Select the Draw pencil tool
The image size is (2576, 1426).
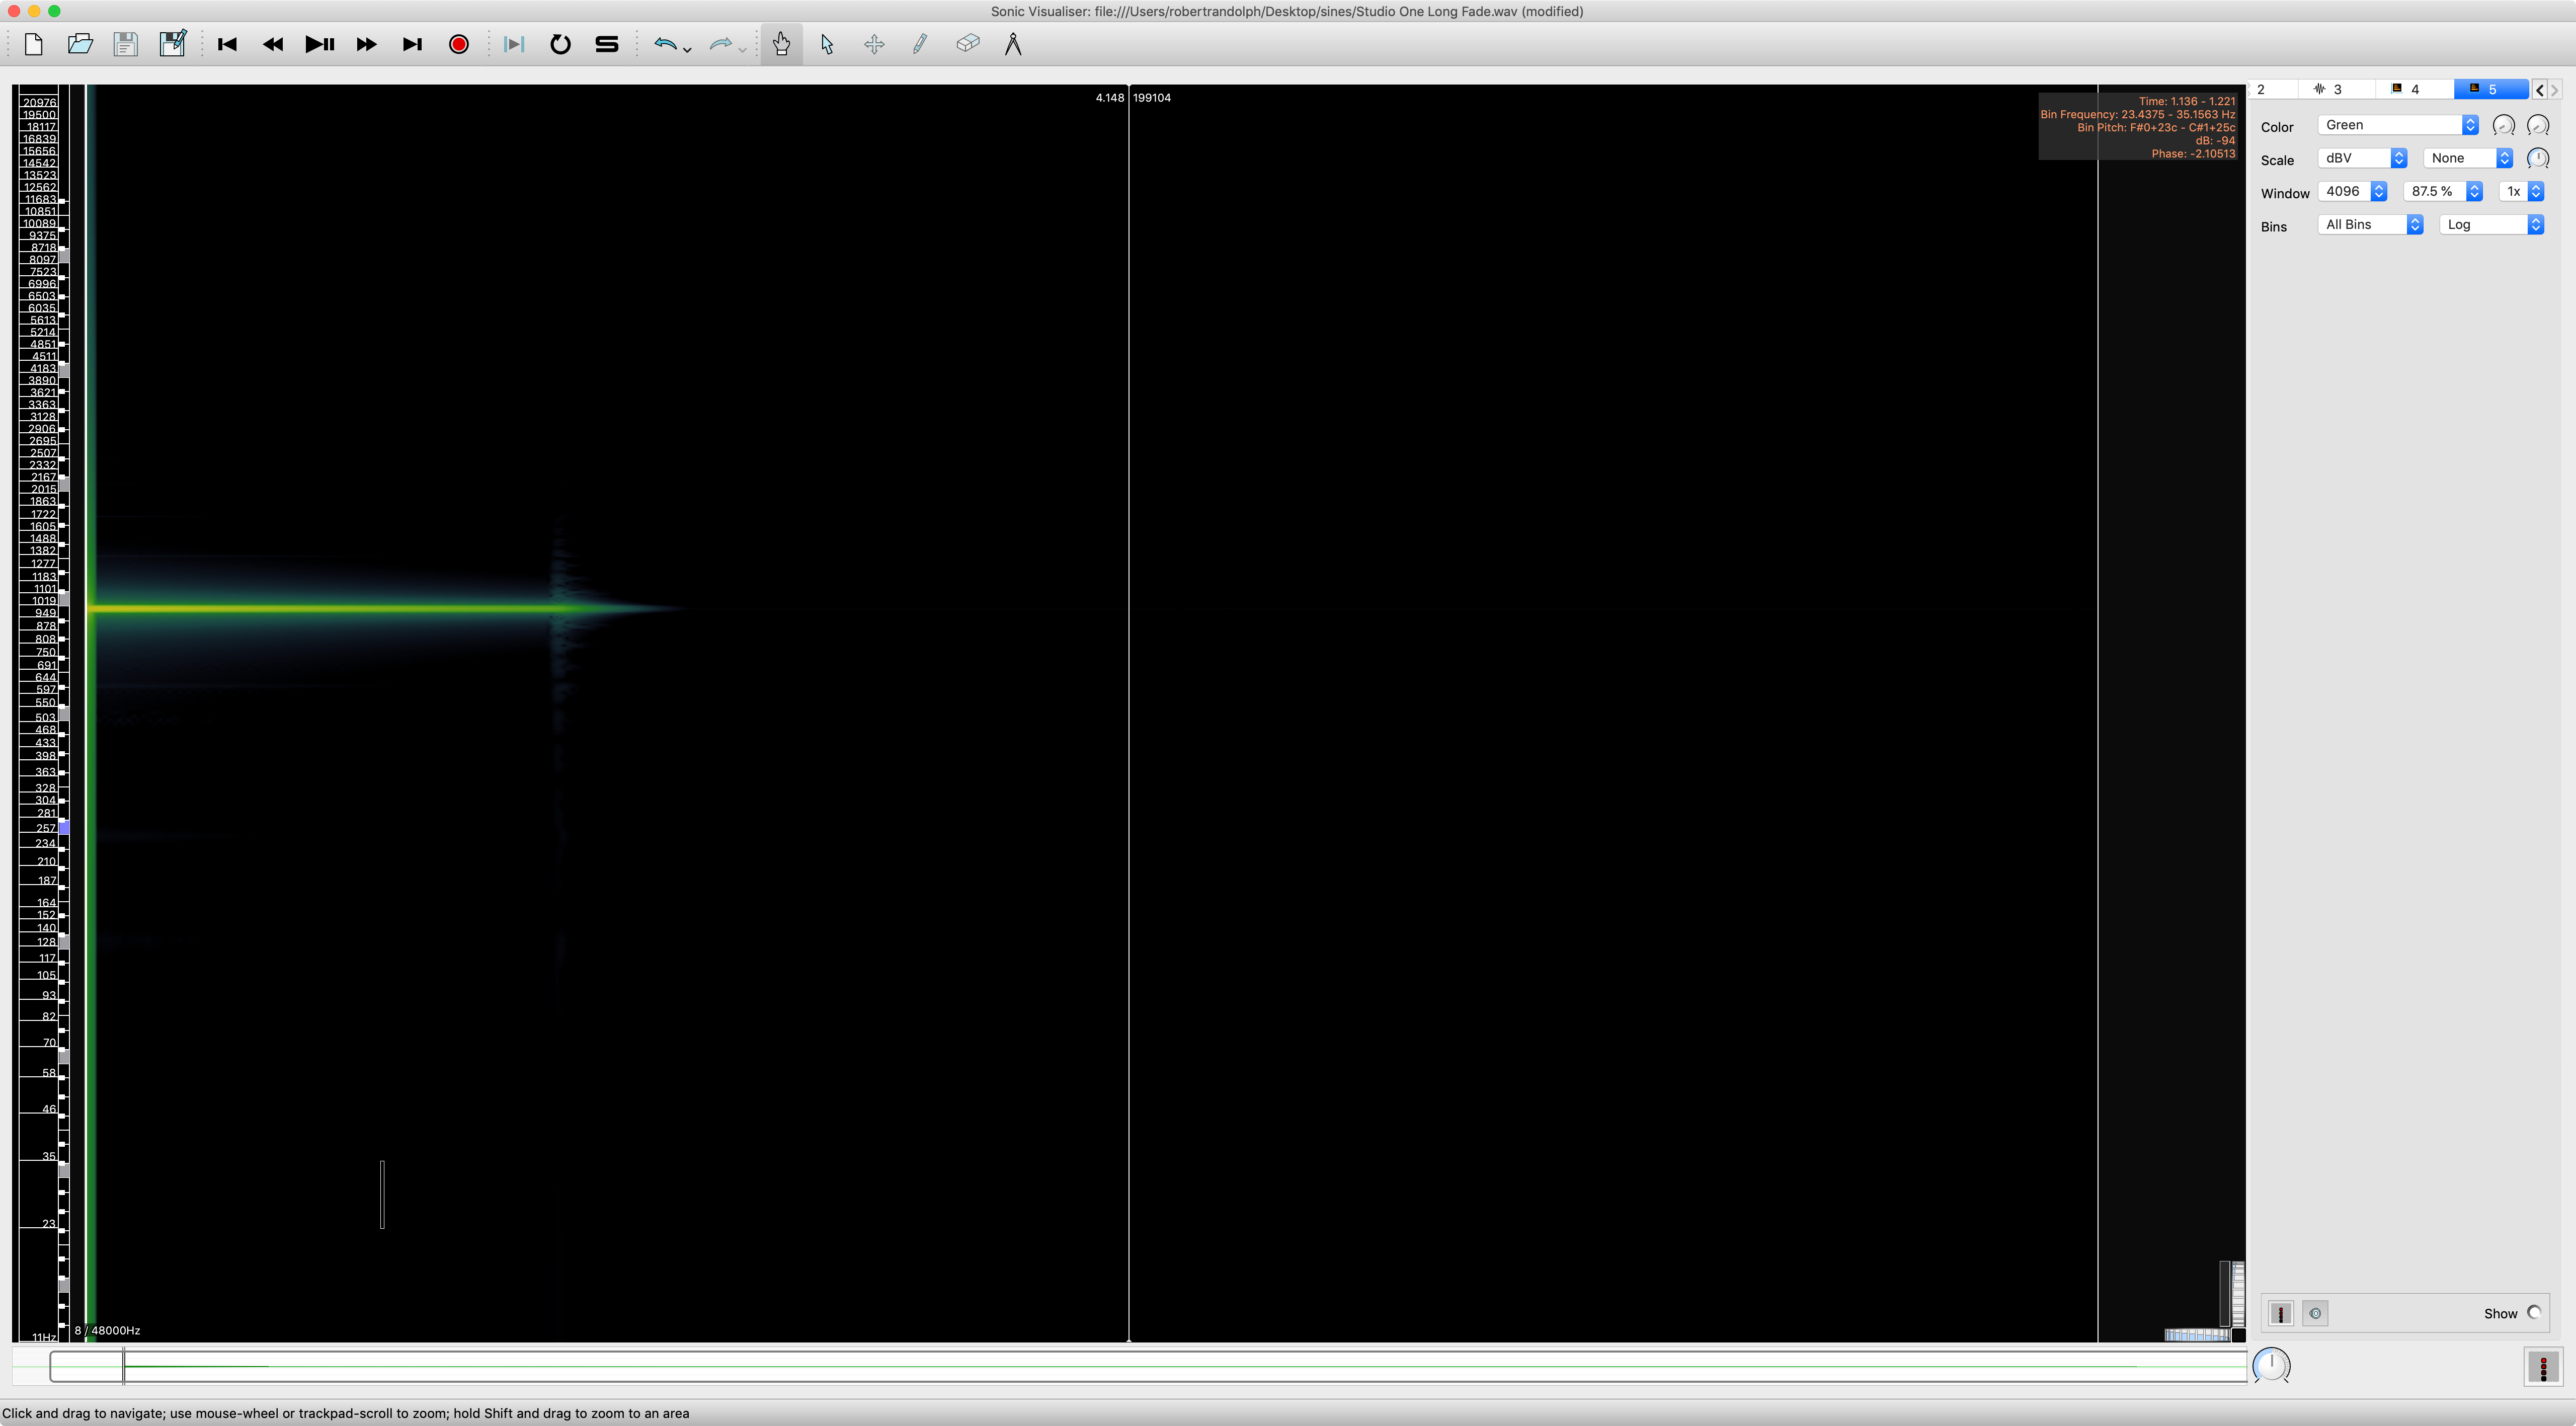click(920, 45)
